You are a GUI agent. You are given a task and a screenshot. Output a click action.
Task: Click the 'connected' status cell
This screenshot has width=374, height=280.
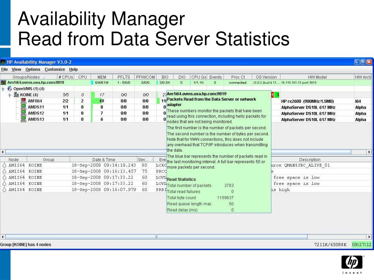237,83
